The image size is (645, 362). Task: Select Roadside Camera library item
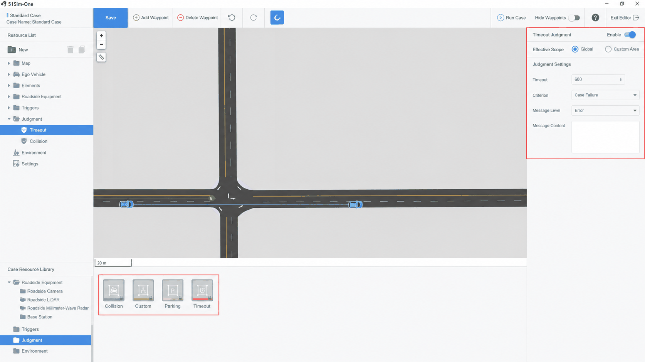45,291
